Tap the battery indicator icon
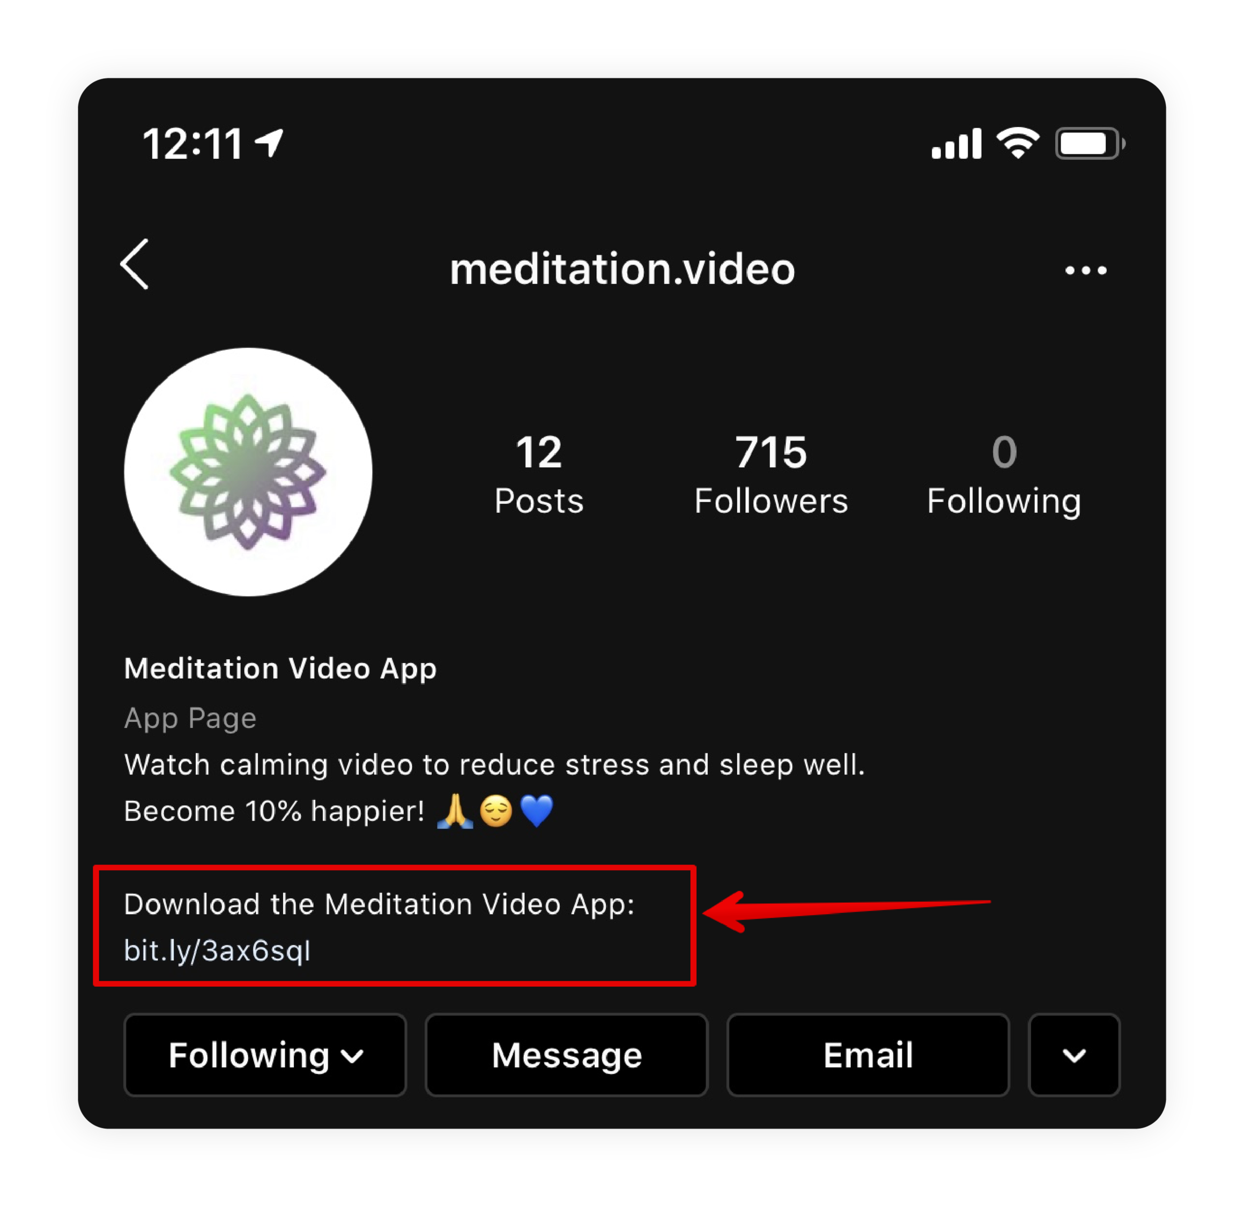 point(1090,144)
